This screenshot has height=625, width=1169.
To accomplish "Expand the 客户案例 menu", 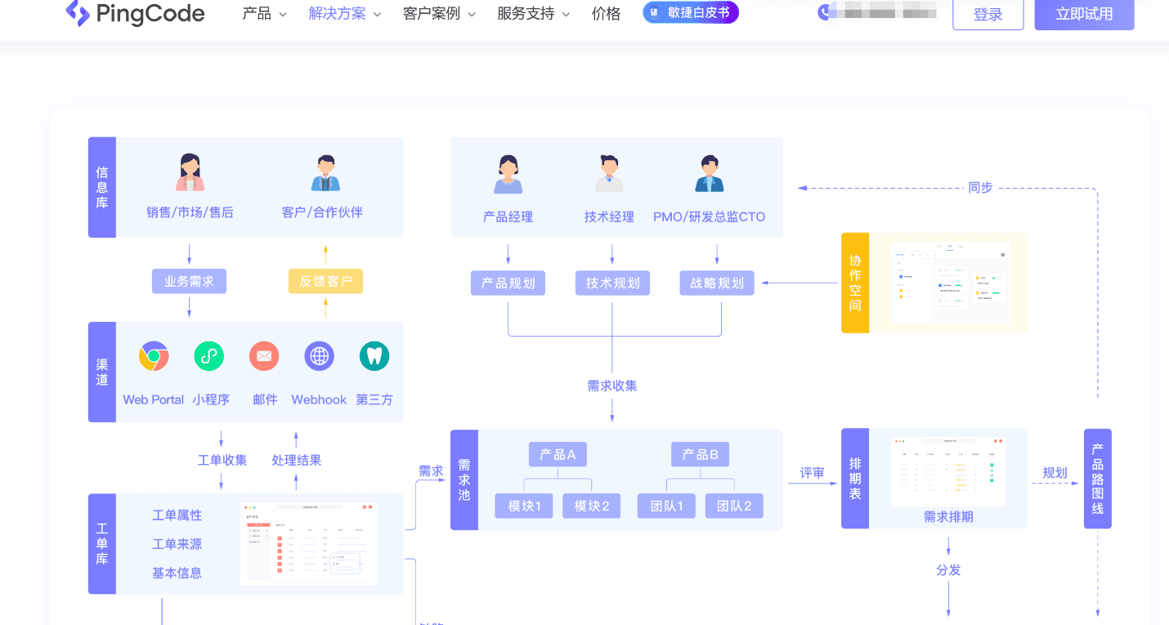I will [440, 14].
